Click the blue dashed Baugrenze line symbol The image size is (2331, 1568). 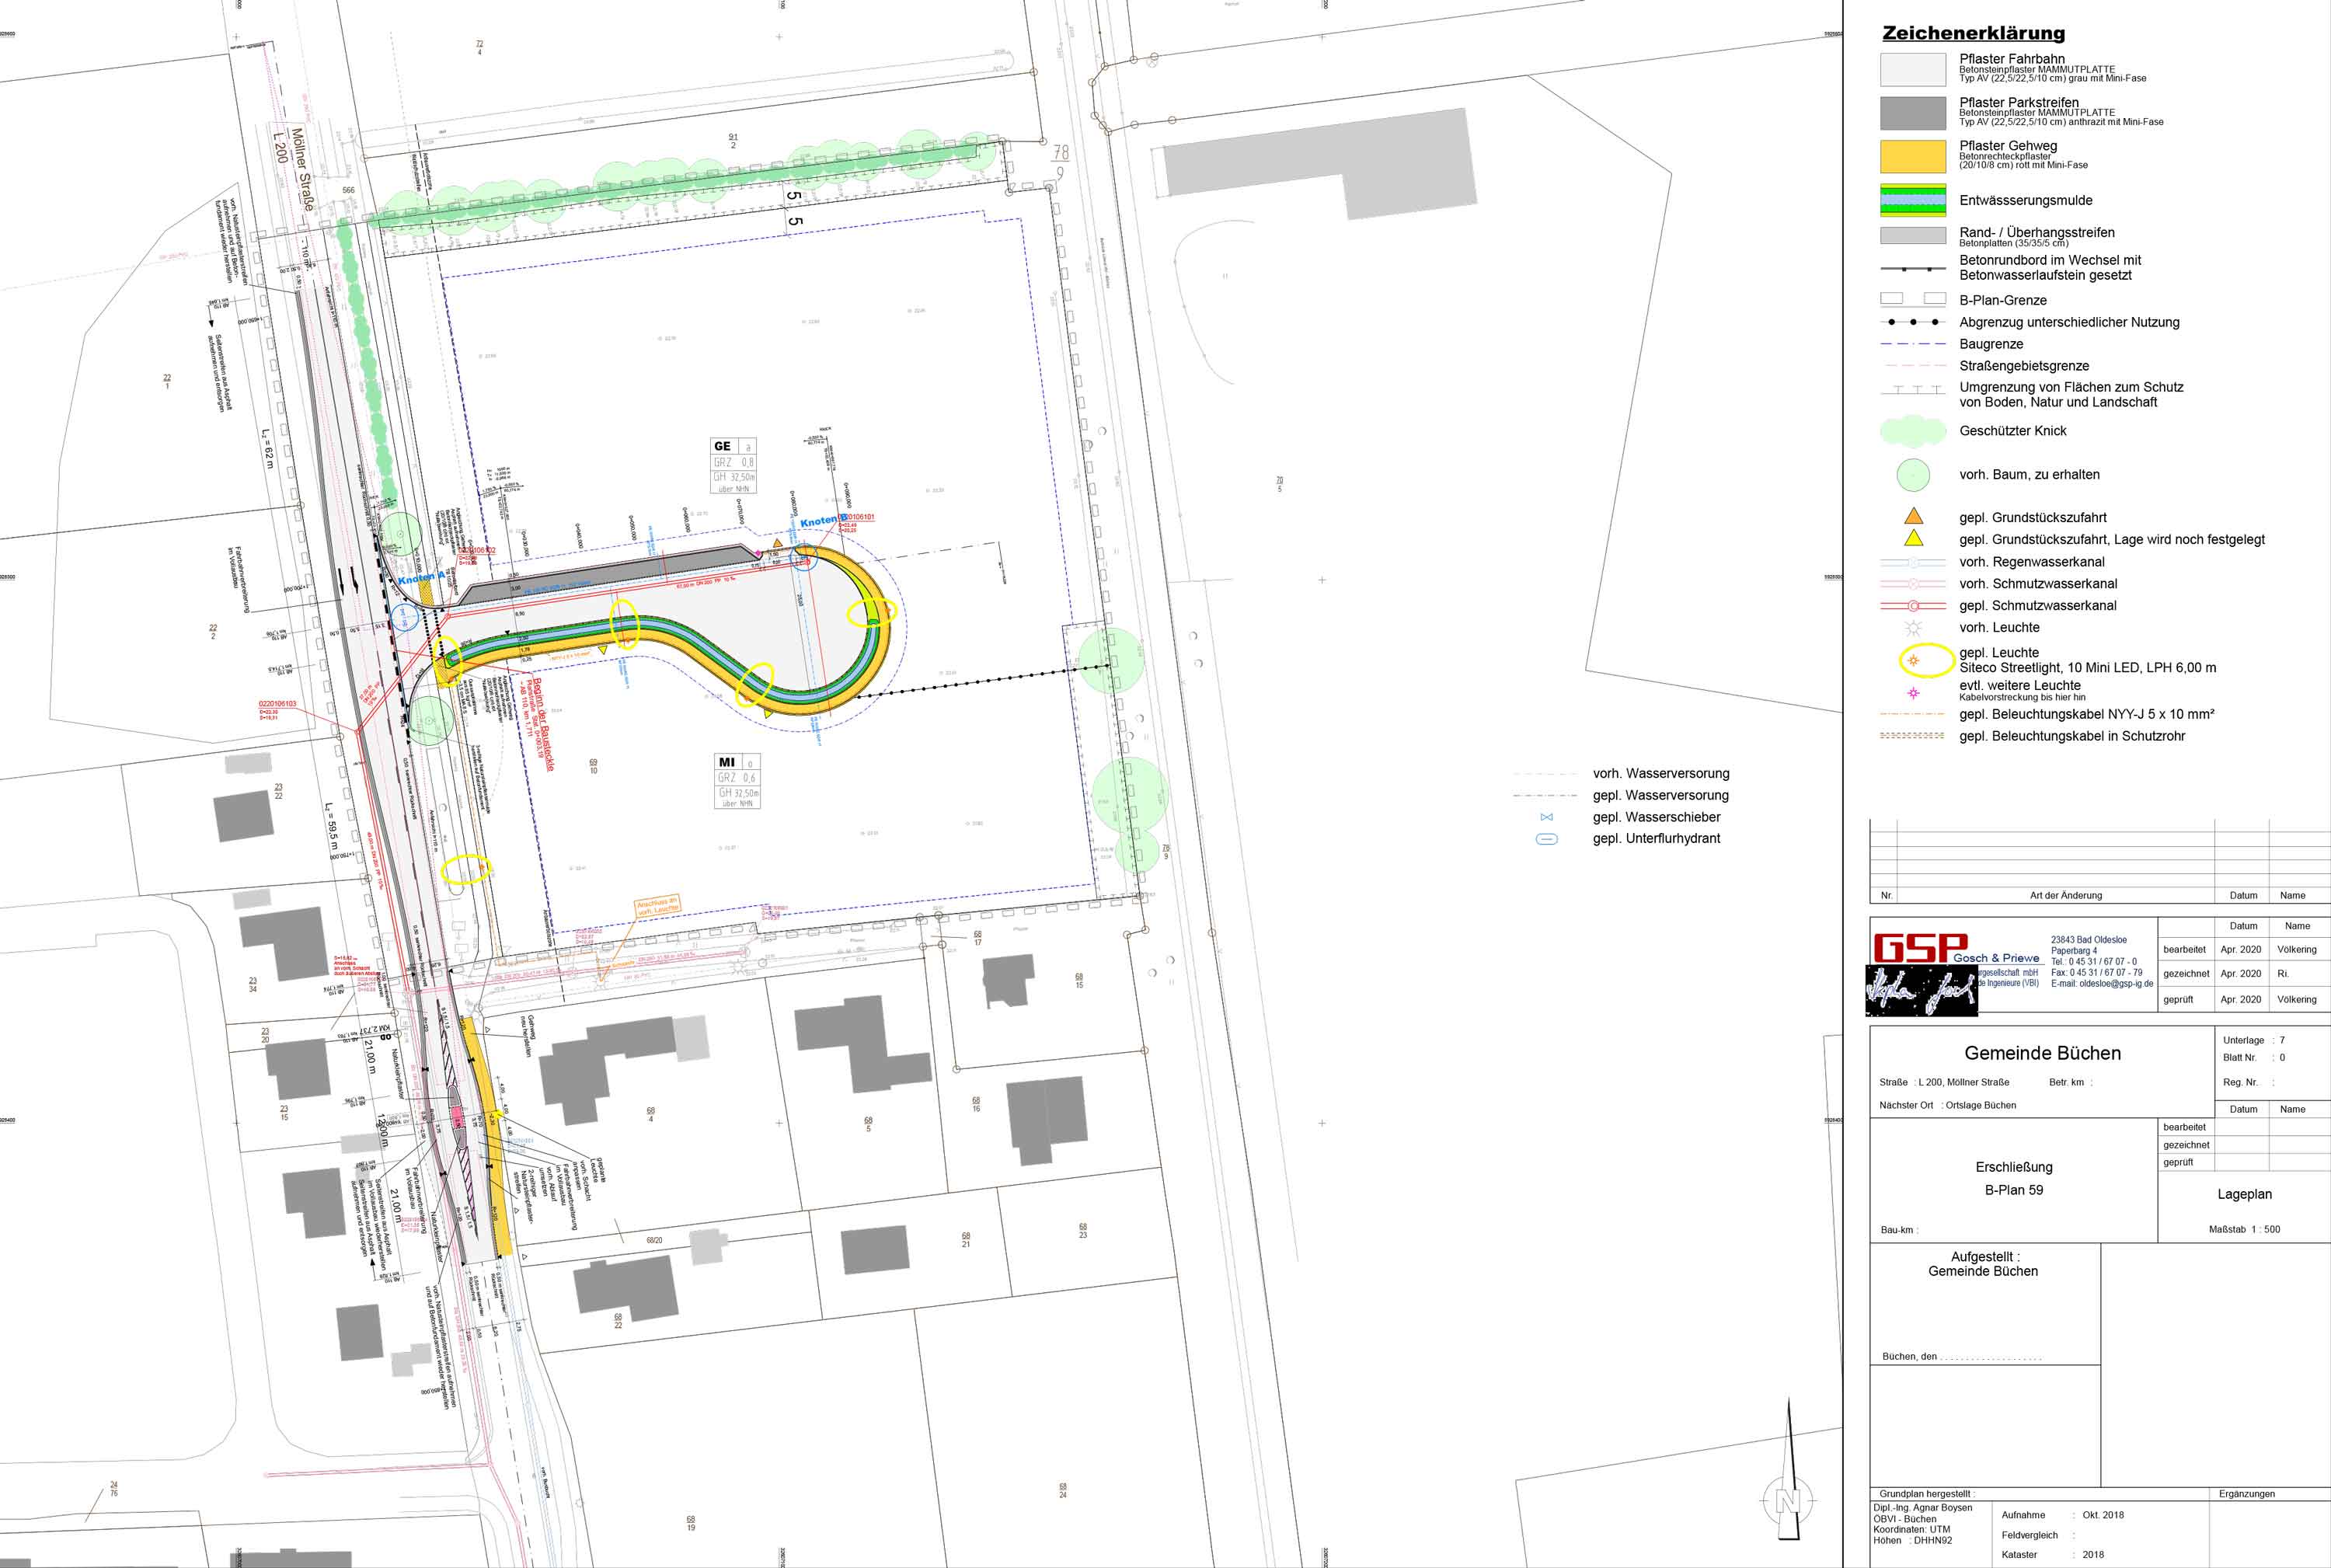[x=1913, y=344]
